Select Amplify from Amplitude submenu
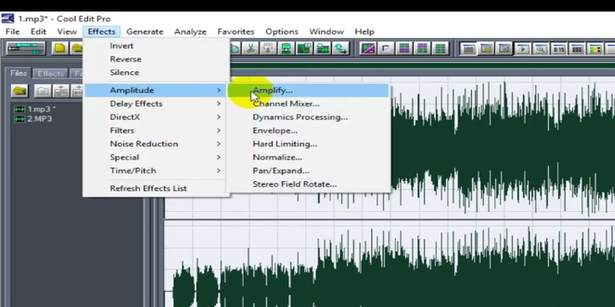Viewport: 615px width, 307px height. point(273,91)
